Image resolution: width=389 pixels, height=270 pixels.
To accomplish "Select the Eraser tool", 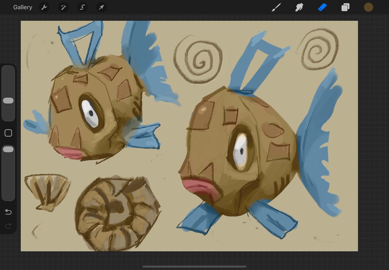I will coord(323,7).
